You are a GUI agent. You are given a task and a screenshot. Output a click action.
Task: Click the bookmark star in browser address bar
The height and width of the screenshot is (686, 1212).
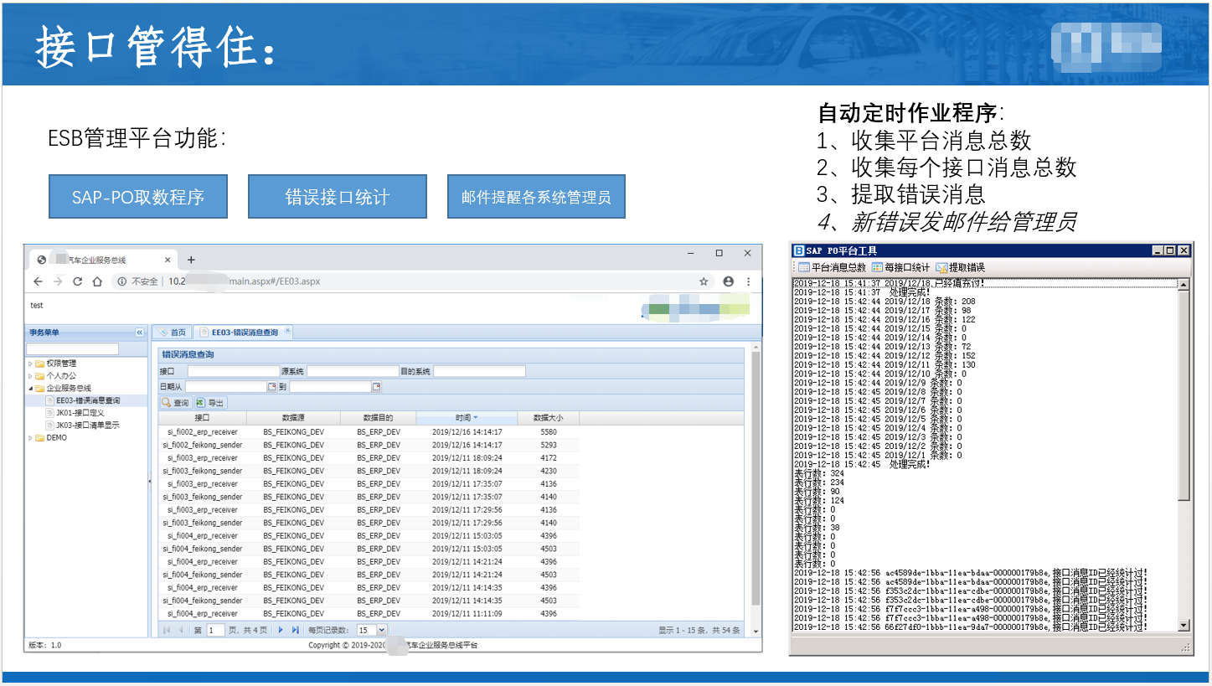703,281
